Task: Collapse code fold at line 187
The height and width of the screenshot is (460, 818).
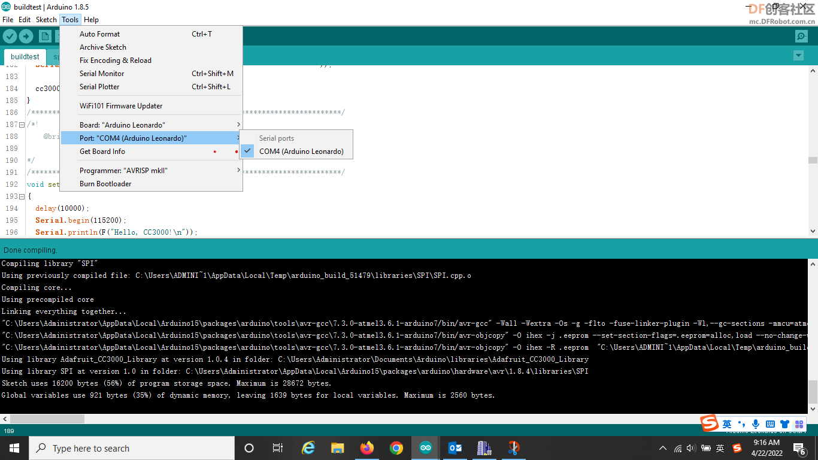Action: tap(22, 125)
